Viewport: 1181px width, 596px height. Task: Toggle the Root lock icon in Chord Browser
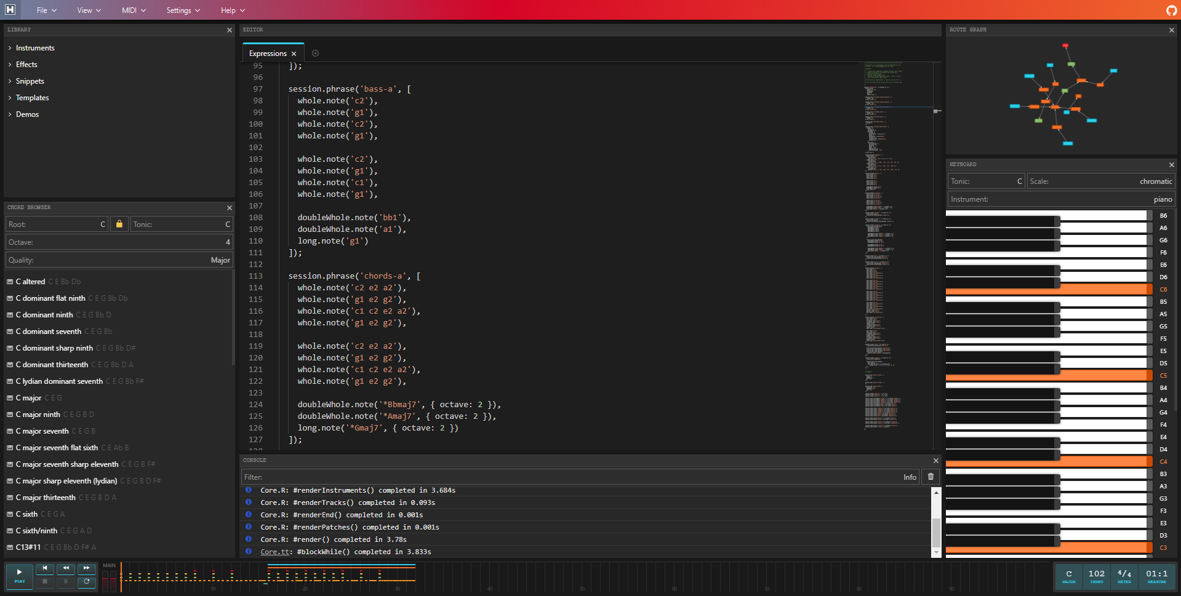coord(119,224)
